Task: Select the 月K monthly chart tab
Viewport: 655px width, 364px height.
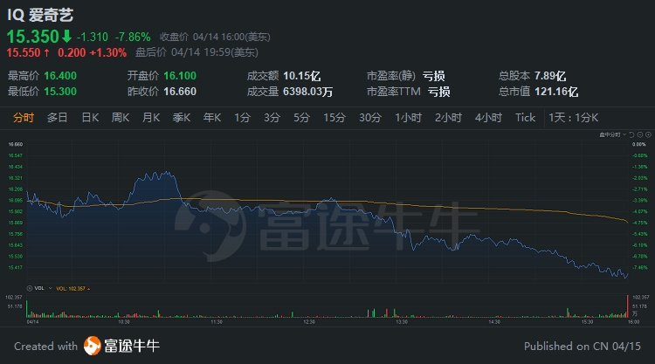Action: point(151,118)
